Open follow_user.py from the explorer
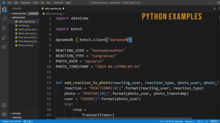 (26, 45)
